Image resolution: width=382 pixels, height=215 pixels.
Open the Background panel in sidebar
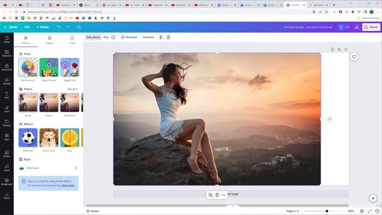[x=7, y=182]
